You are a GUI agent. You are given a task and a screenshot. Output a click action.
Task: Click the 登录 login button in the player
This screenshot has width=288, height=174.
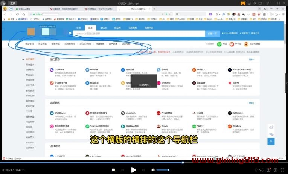[x=13, y=3]
